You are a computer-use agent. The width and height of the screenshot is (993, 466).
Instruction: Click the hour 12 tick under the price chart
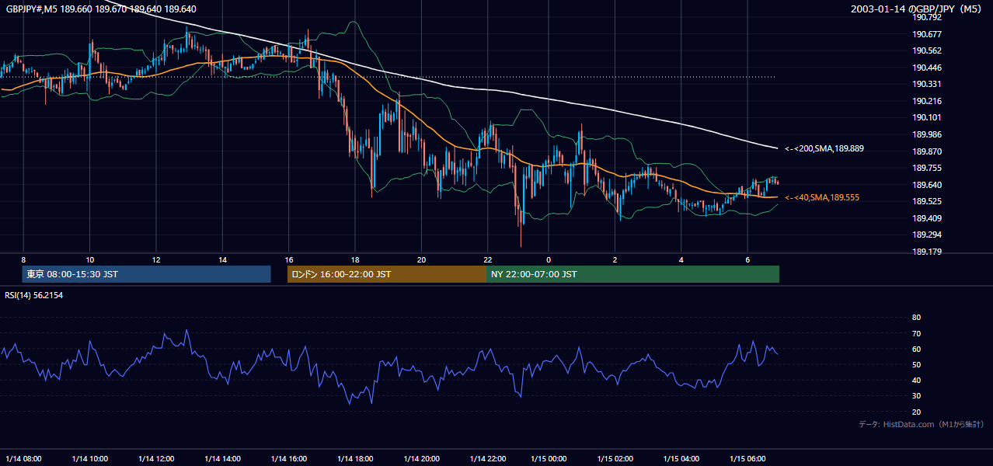[156, 259]
